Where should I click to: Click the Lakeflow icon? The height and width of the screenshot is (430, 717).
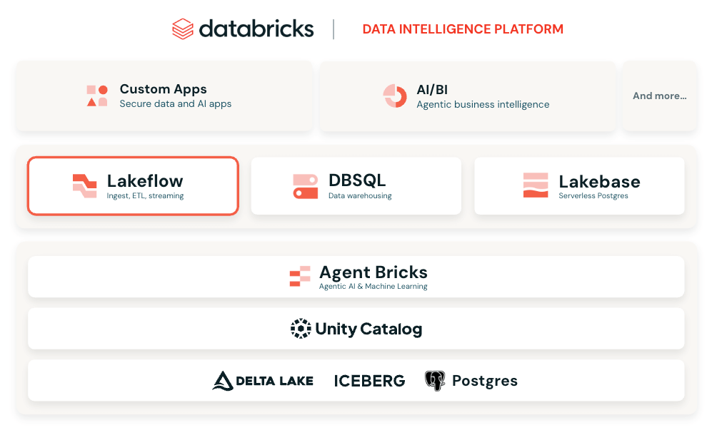click(x=85, y=185)
